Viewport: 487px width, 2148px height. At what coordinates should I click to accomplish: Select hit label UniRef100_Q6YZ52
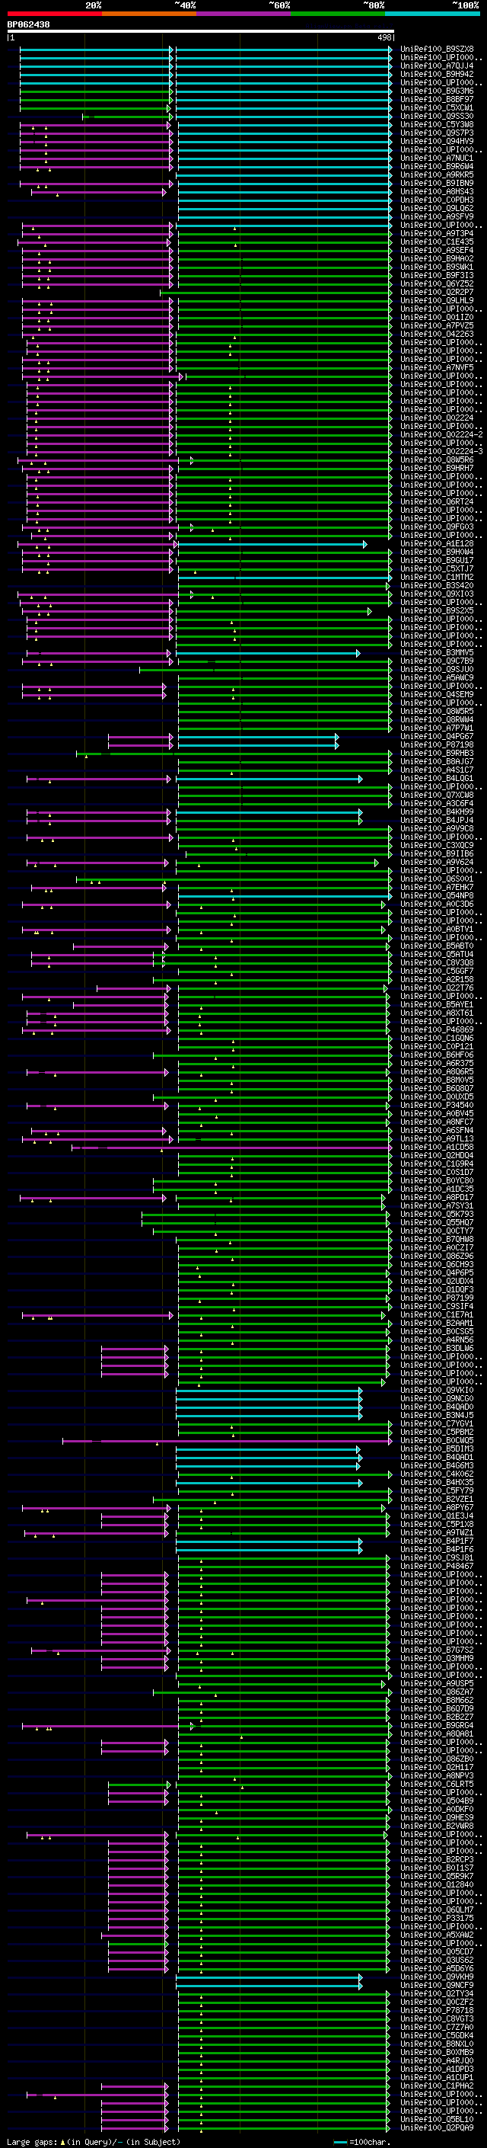click(437, 283)
